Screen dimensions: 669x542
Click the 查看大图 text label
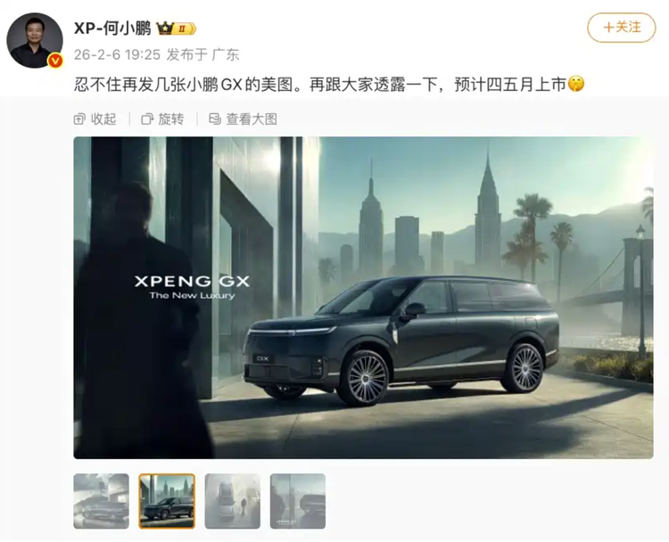coord(252,119)
